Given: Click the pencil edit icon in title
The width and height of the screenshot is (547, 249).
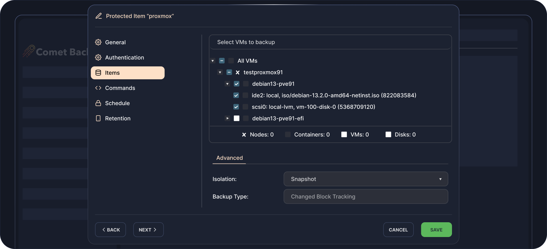Looking at the screenshot, I should tap(99, 16).
